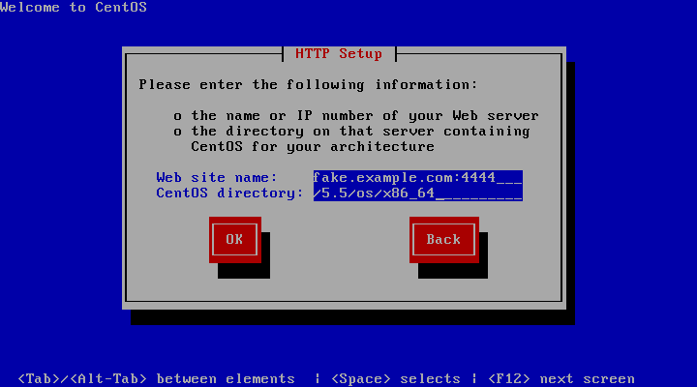Place cursor on port 4444 text

(478, 178)
